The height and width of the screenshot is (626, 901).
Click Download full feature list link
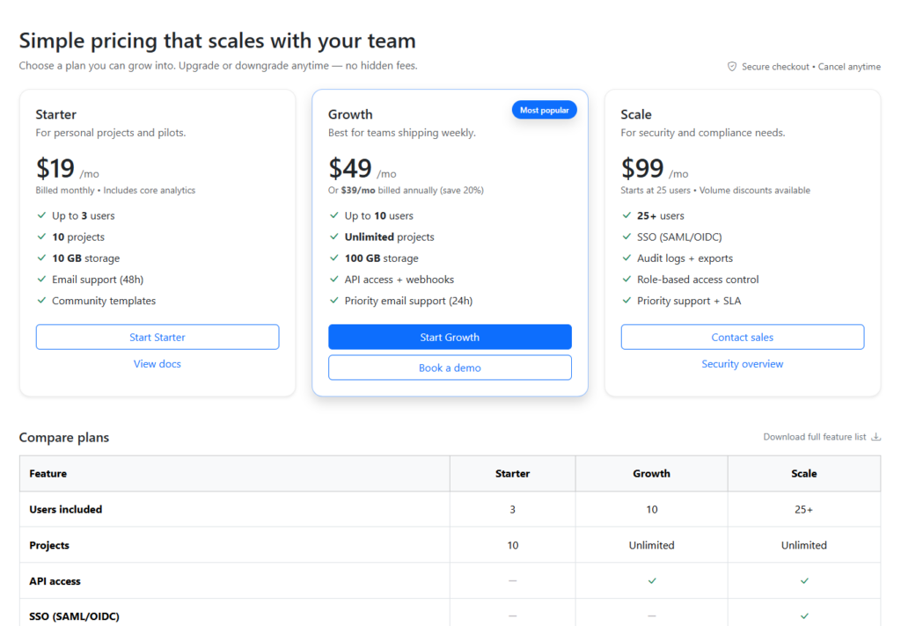815,437
